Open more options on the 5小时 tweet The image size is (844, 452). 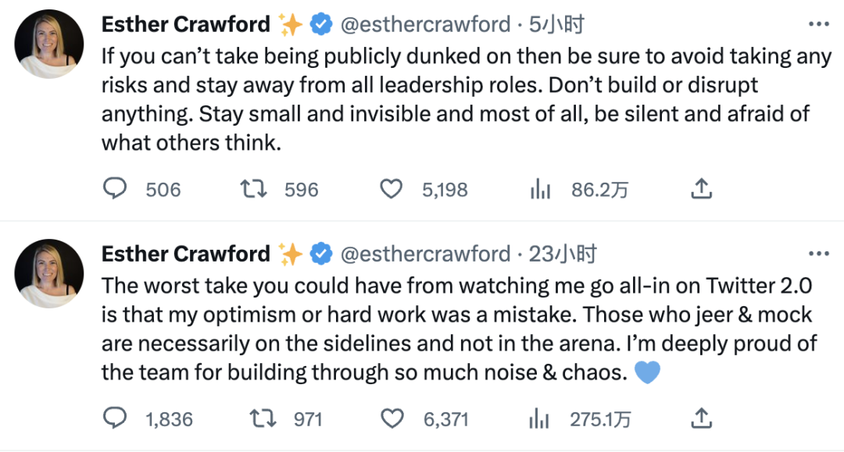pyautogui.click(x=819, y=24)
